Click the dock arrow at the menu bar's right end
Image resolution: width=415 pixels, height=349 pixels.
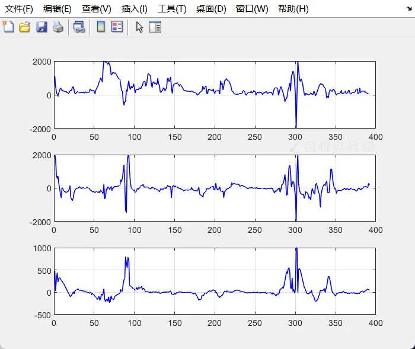pyautogui.click(x=409, y=9)
